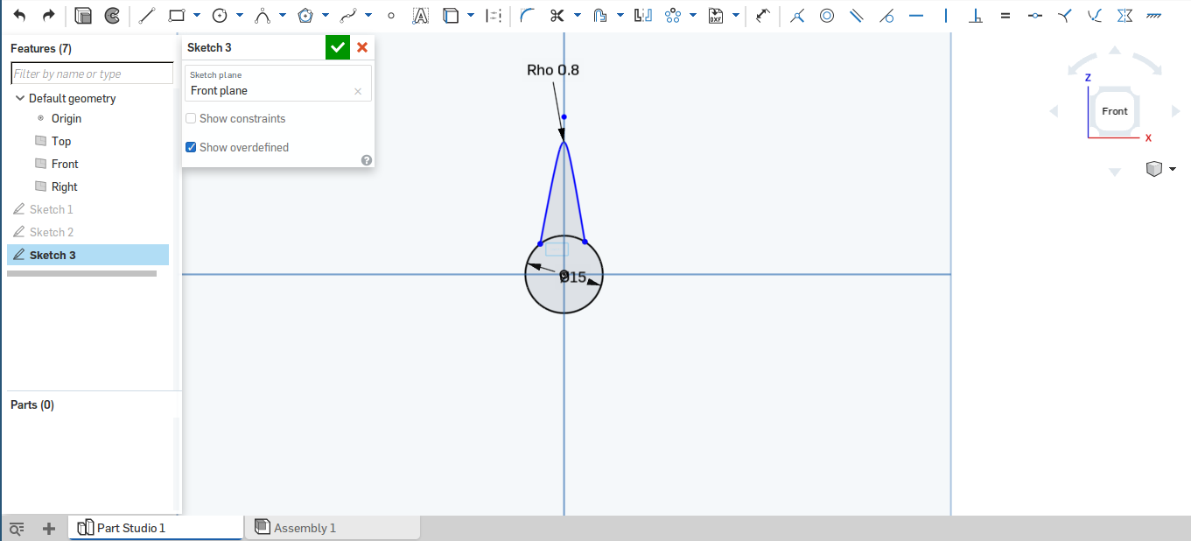
Task: Select the Center point circle tool
Action: click(220, 15)
